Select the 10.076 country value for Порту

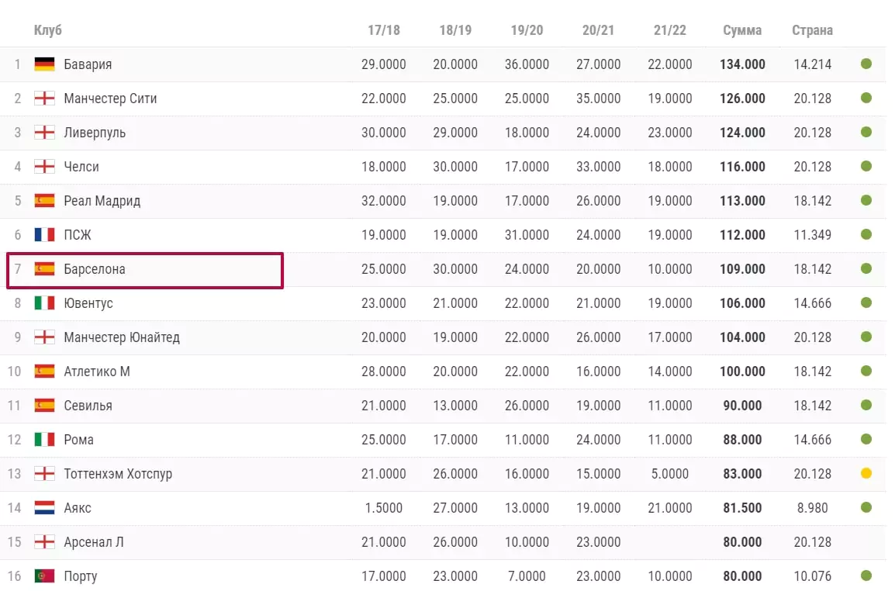pyautogui.click(x=812, y=576)
